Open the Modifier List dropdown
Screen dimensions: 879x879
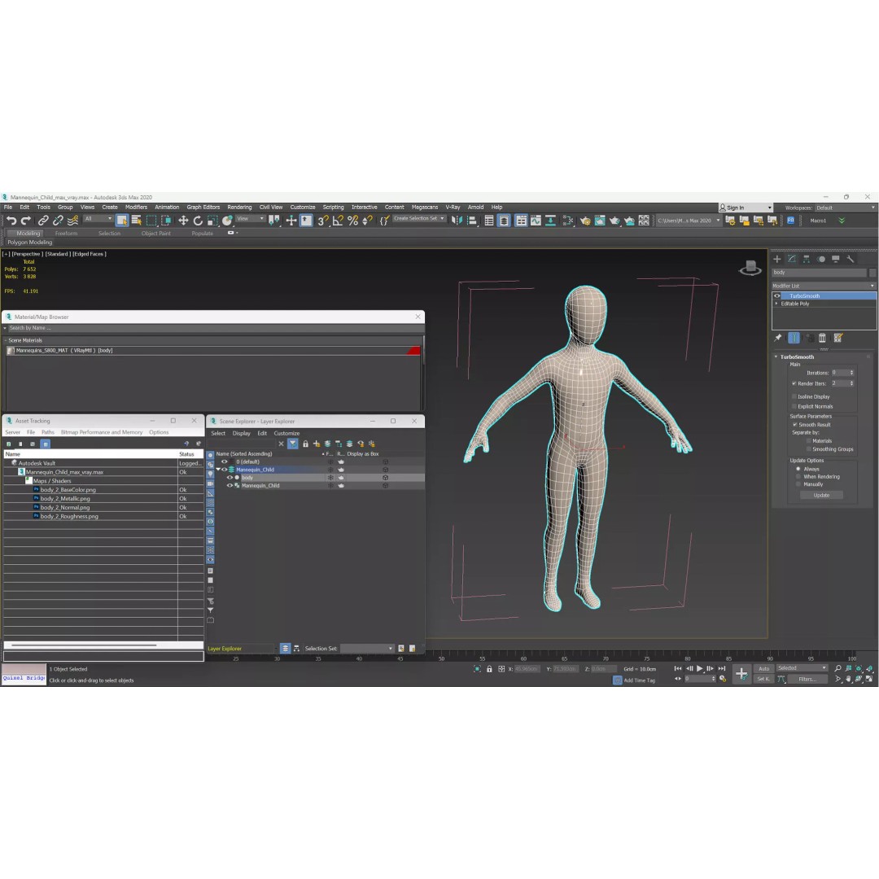(824, 286)
